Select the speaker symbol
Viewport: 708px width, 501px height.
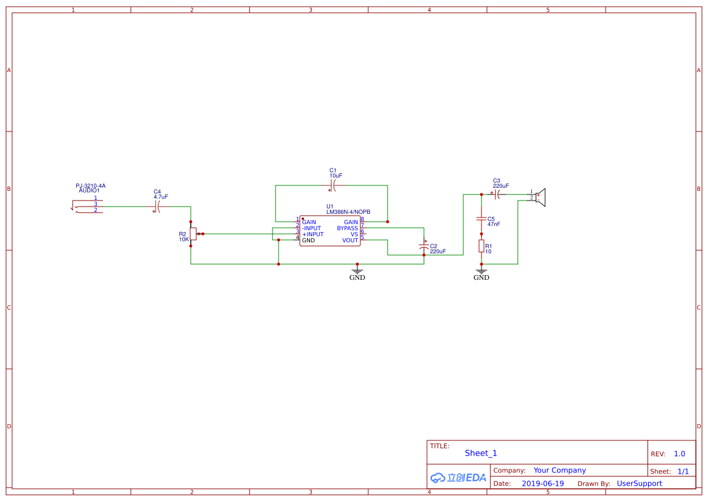coord(540,197)
